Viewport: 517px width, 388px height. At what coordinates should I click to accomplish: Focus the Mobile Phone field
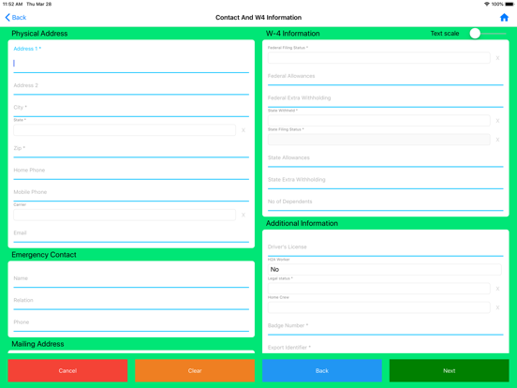[x=131, y=194]
